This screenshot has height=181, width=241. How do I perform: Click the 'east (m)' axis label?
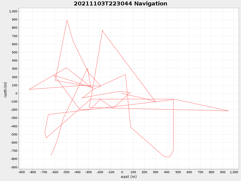pos(129,177)
